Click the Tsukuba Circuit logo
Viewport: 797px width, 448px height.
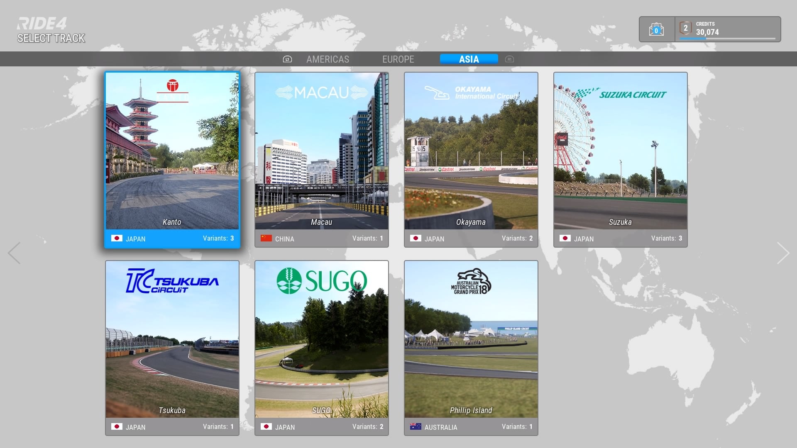pos(172,281)
